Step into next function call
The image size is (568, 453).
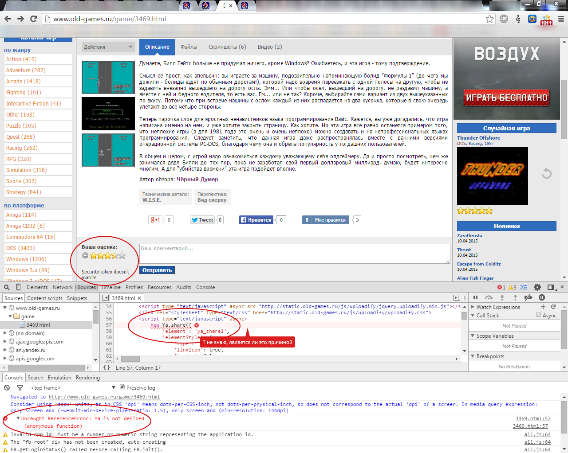[502, 297]
